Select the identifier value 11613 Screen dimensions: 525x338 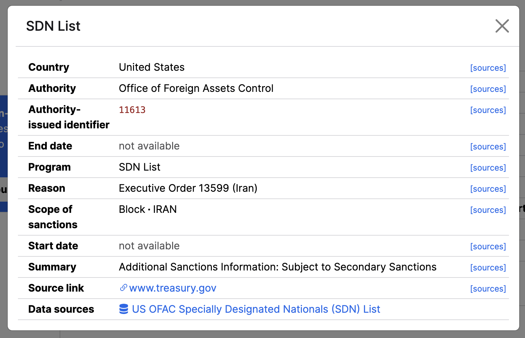click(x=132, y=110)
